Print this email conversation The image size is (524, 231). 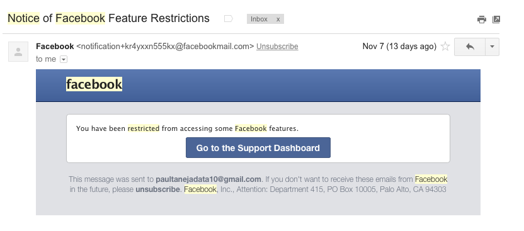[482, 20]
